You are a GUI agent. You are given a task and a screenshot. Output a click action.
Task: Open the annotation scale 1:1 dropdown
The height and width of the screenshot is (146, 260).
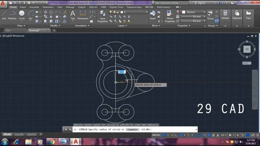[223, 135]
